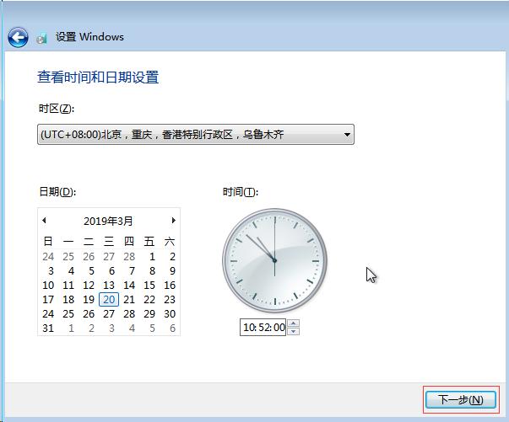
Task: Select greyed February 26 in the calendar
Action: pyautogui.click(x=89, y=257)
